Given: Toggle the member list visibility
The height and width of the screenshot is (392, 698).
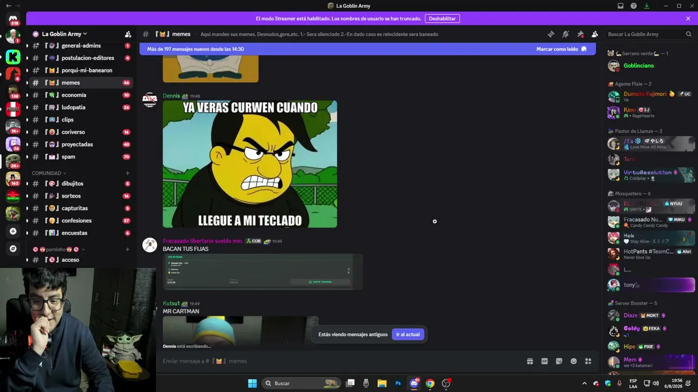Looking at the screenshot, I should coord(595,34).
